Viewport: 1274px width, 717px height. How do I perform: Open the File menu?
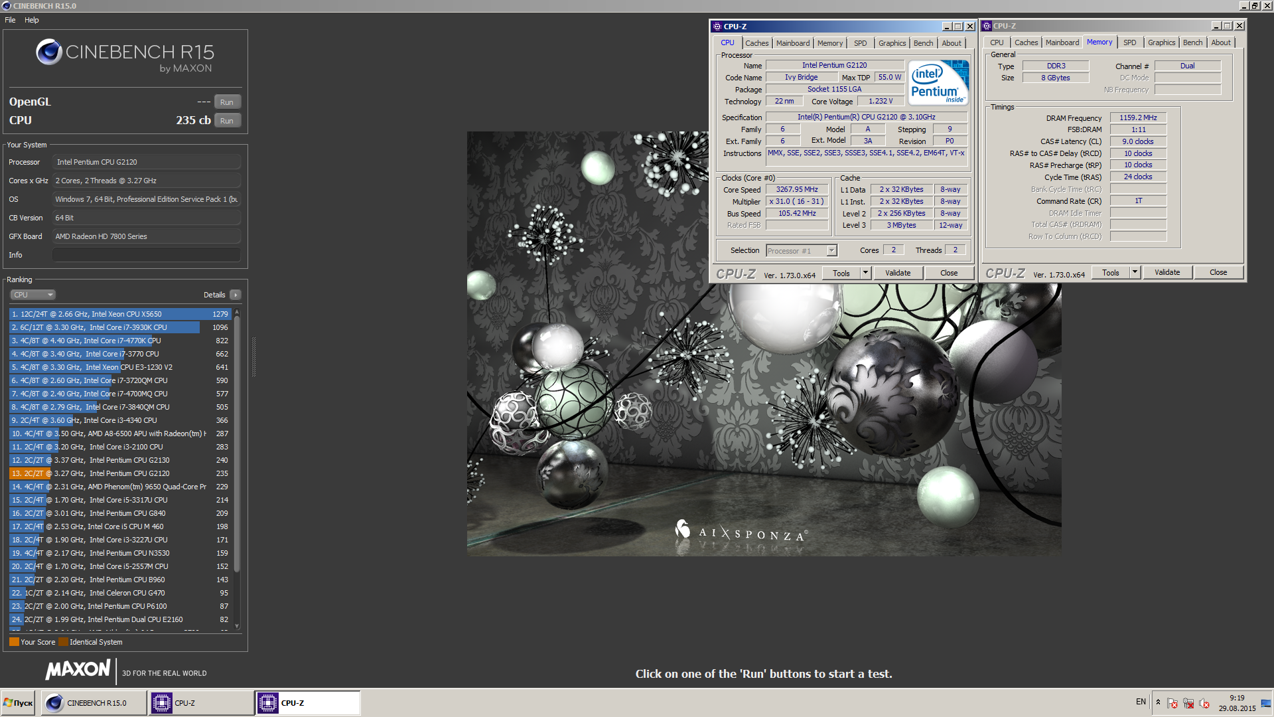coord(10,20)
